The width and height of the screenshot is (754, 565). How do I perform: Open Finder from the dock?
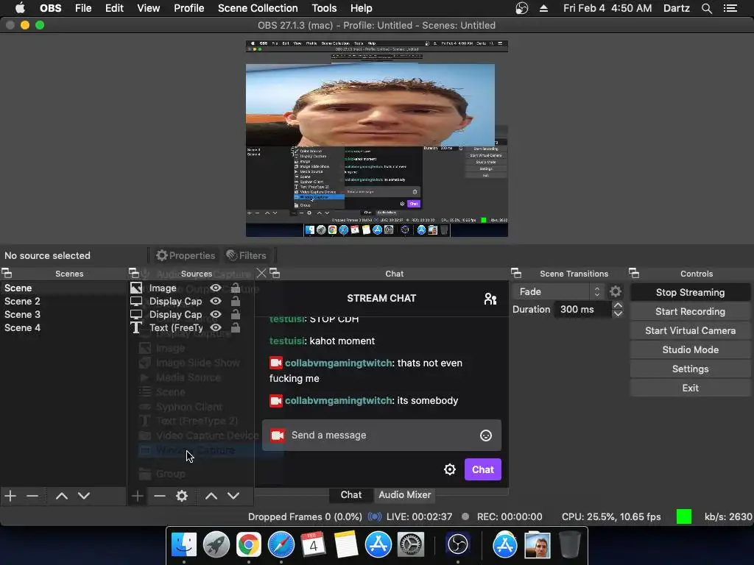183,545
